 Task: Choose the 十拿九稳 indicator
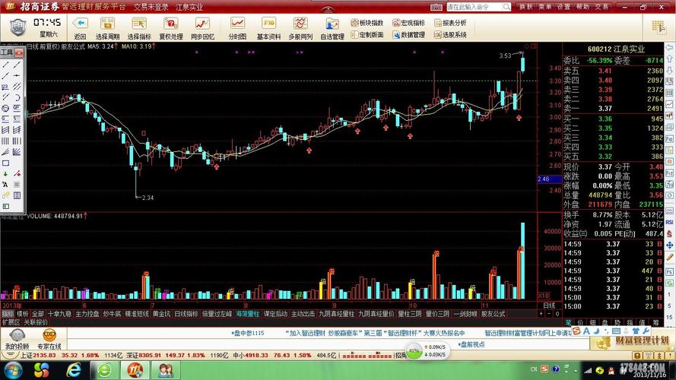pos(59,314)
